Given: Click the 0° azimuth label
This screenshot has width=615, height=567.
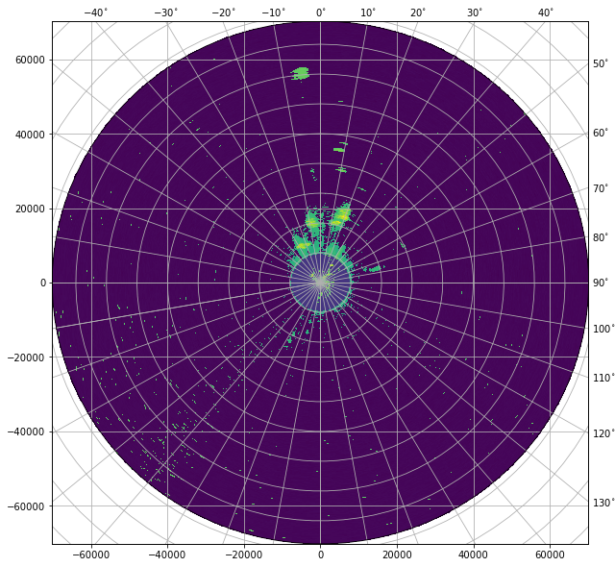Looking at the screenshot, I should tap(321, 12).
